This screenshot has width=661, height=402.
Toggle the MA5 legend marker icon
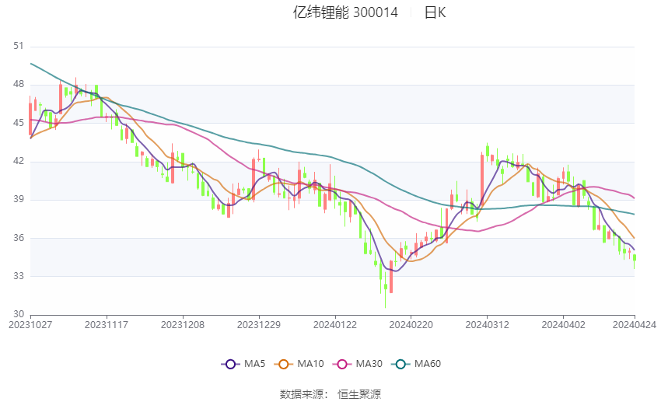[x=230, y=364]
